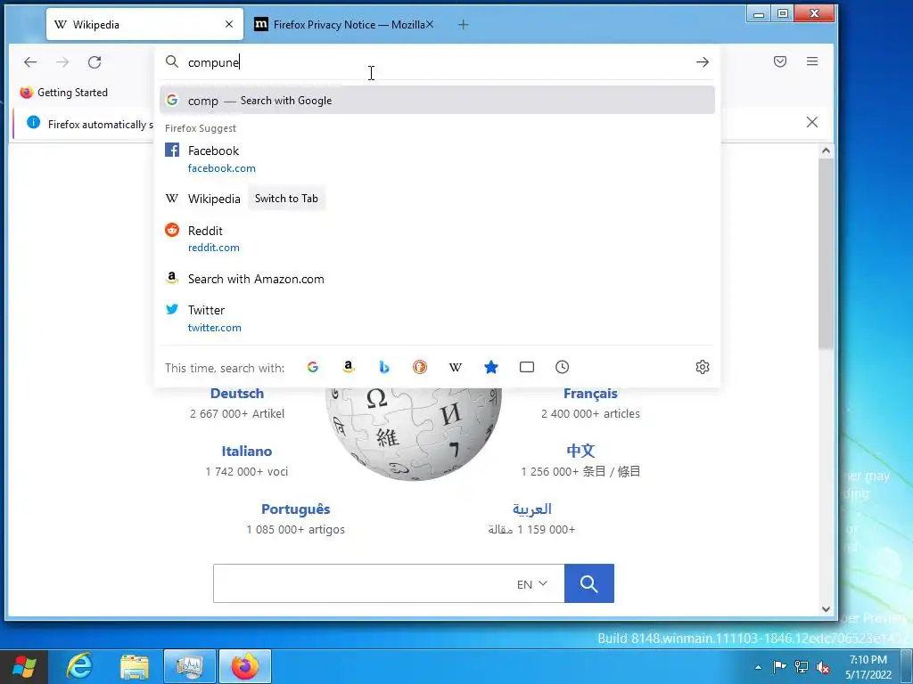The height and width of the screenshot is (684, 913).
Task: Open a new tab with plus button
Action: coord(464,24)
